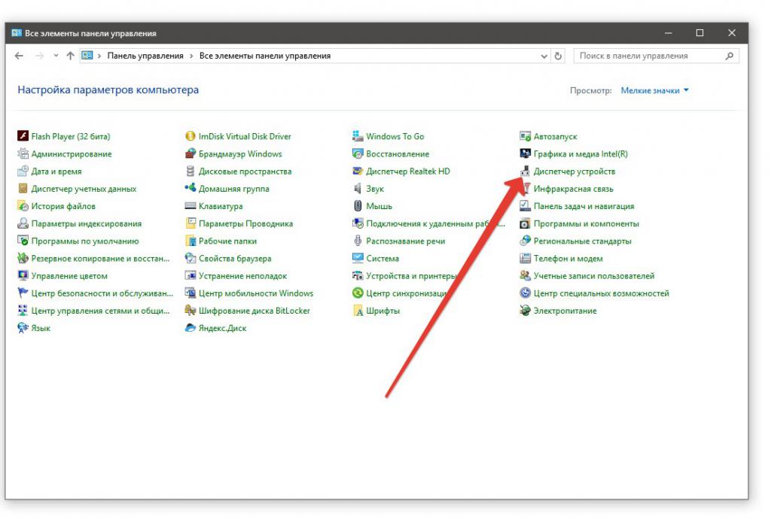Click the Администрирование gear icon

pyautogui.click(x=23, y=153)
